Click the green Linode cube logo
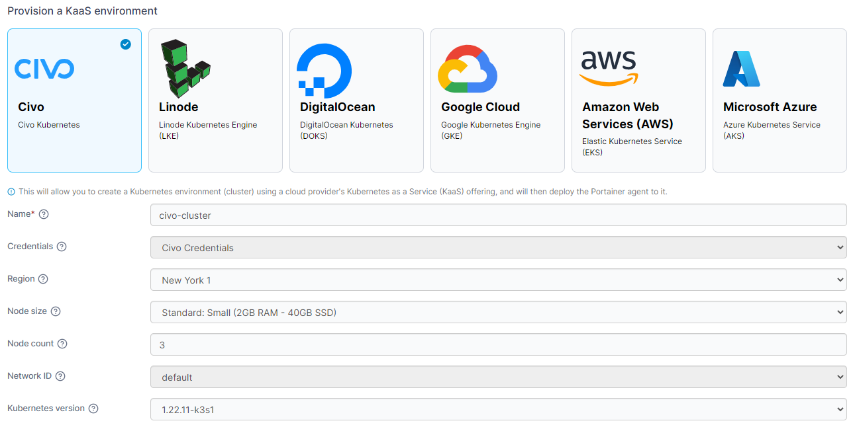 coord(185,68)
